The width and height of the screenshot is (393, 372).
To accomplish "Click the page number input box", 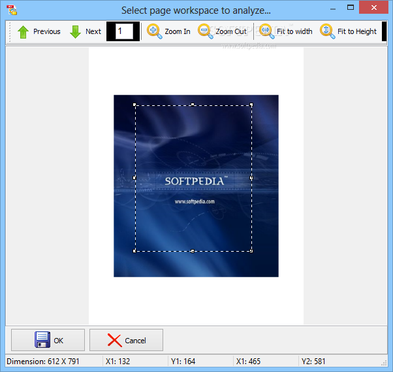I will [124, 31].
